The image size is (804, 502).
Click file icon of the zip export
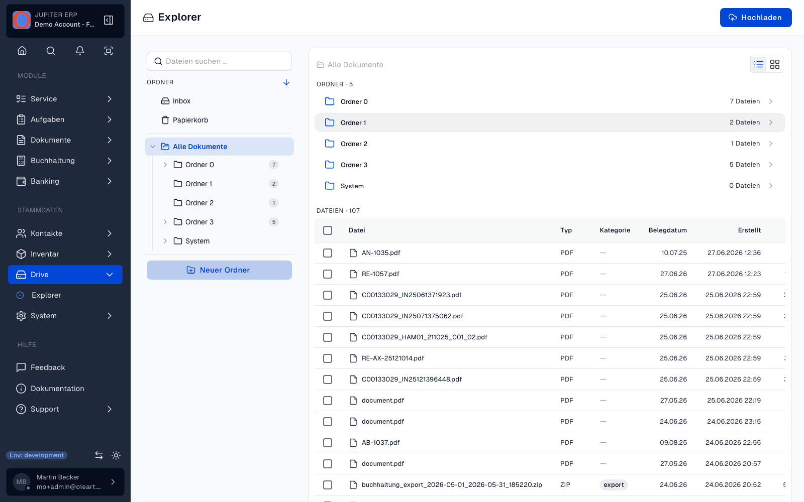click(353, 485)
